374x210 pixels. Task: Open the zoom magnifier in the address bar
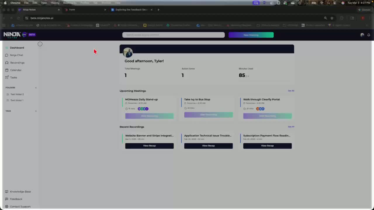point(325,18)
